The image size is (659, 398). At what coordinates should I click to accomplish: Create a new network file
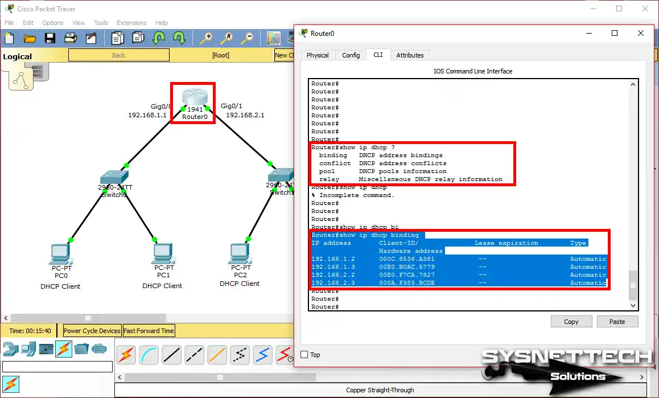click(9, 38)
